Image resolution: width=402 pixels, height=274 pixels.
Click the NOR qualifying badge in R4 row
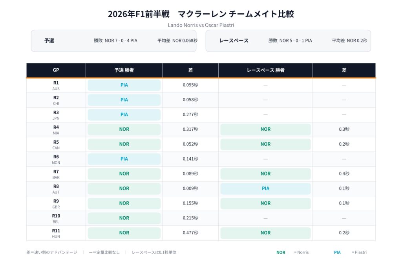coord(124,130)
